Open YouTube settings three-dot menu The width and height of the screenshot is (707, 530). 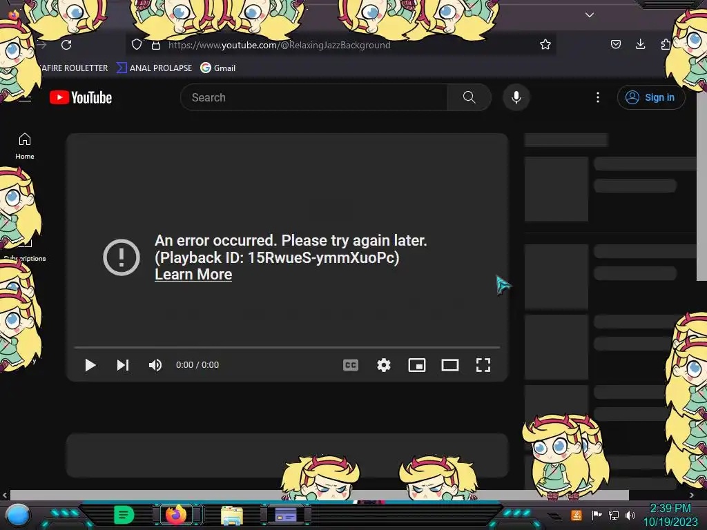[598, 97]
